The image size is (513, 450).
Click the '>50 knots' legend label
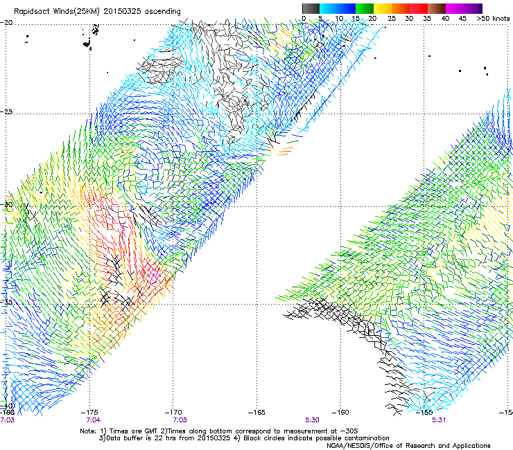point(493,19)
